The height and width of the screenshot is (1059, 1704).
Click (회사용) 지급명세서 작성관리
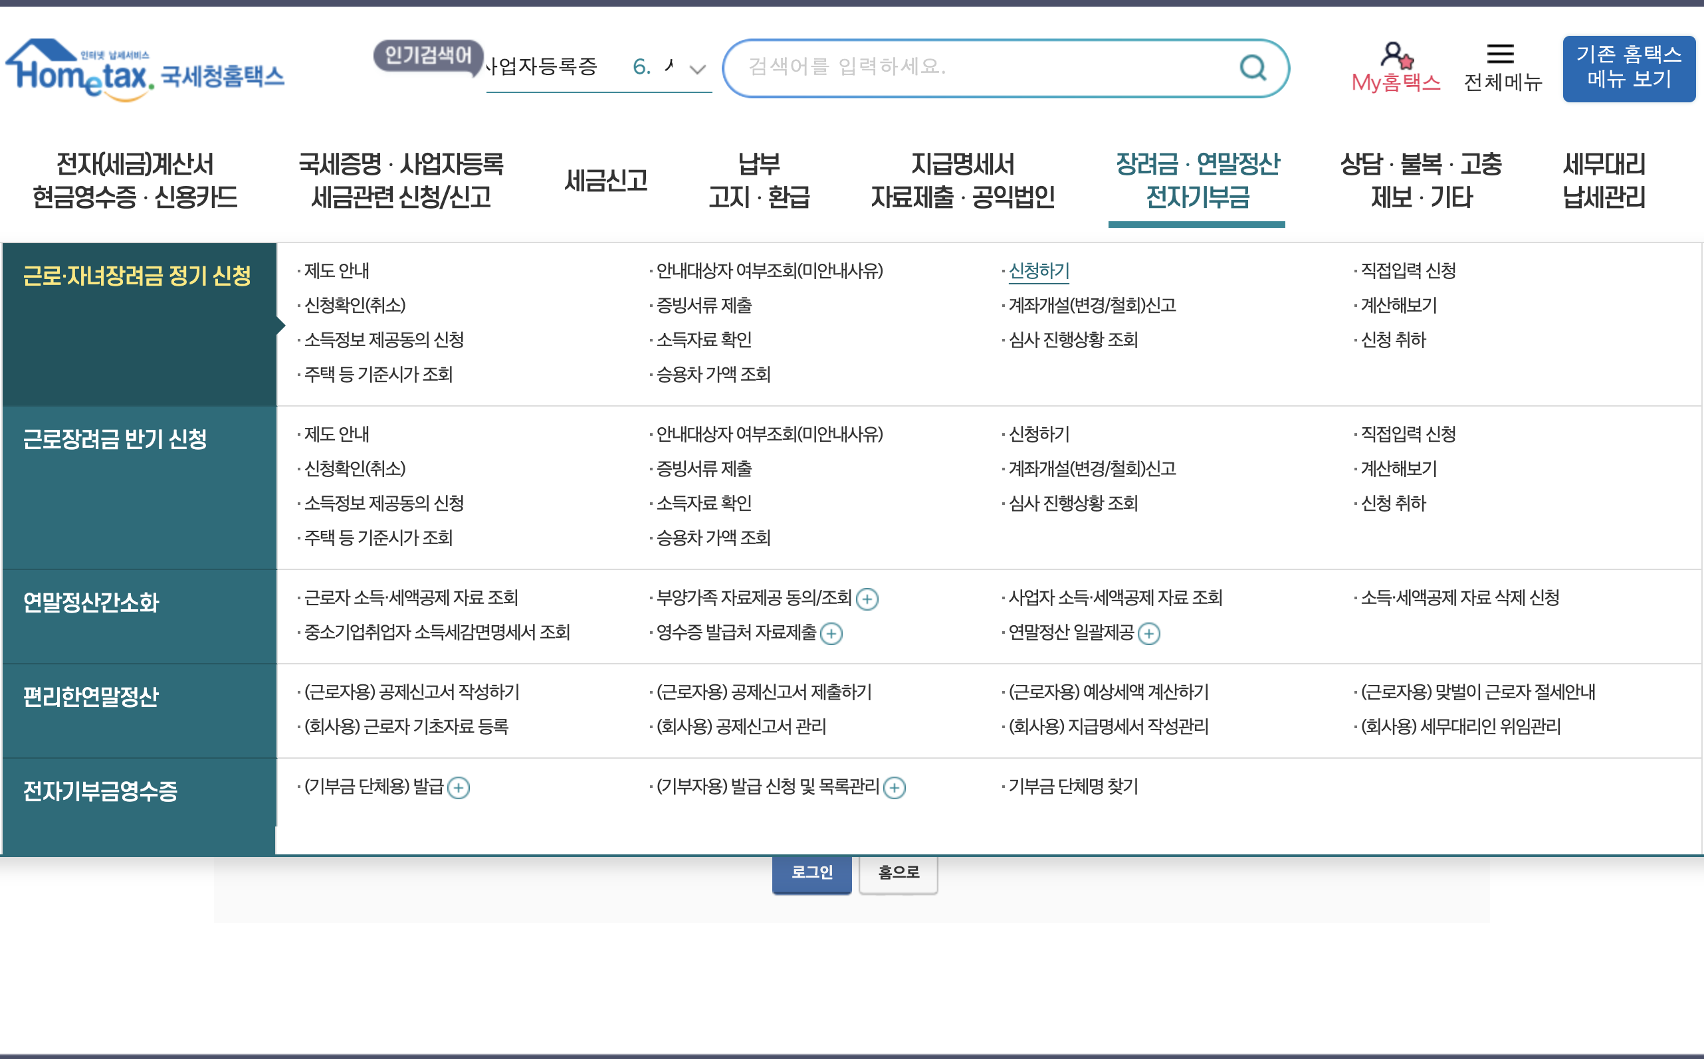(x=1109, y=727)
